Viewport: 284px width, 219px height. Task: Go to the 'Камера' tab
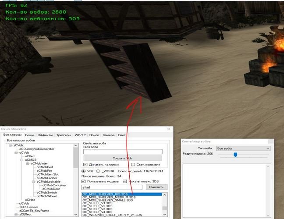(109, 135)
